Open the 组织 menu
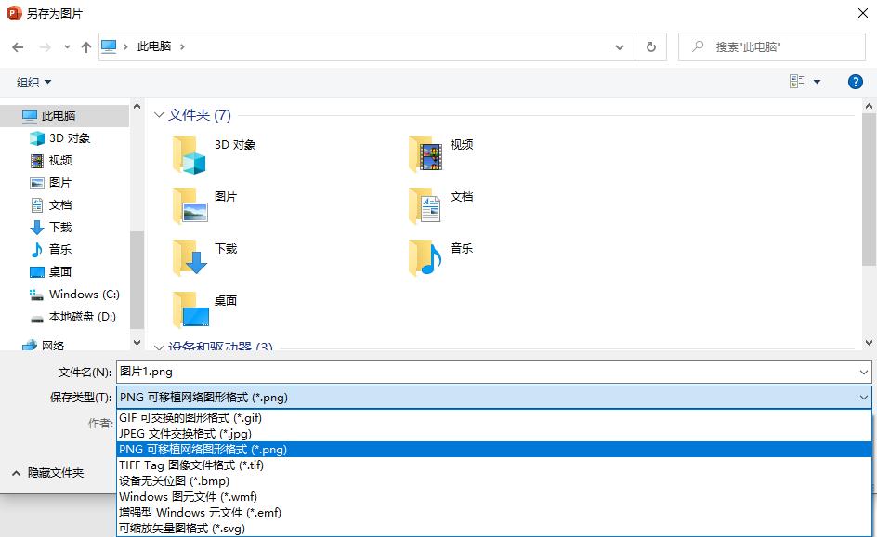This screenshot has height=537, width=877. pyautogui.click(x=33, y=83)
